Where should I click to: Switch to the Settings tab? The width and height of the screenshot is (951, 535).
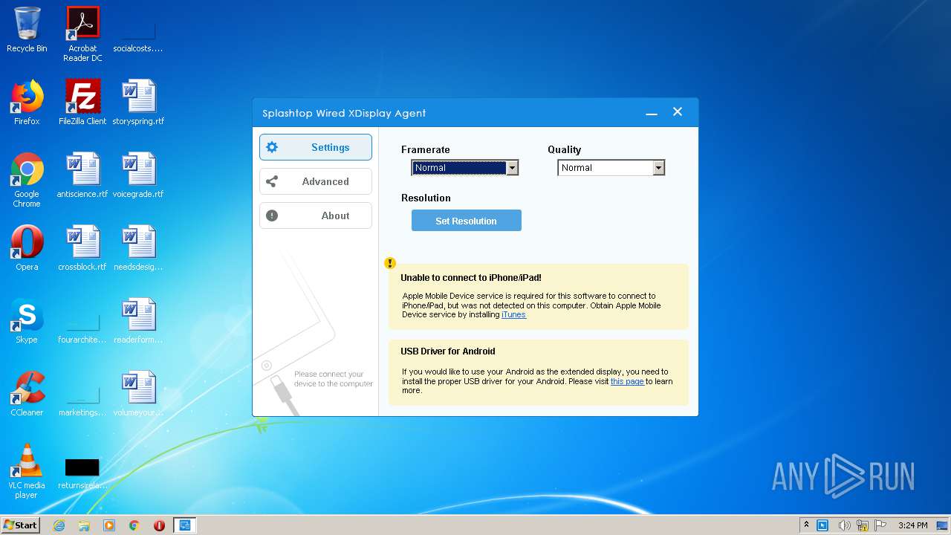pos(316,147)
